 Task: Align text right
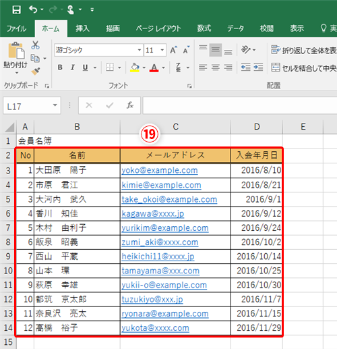coord(228,68)
